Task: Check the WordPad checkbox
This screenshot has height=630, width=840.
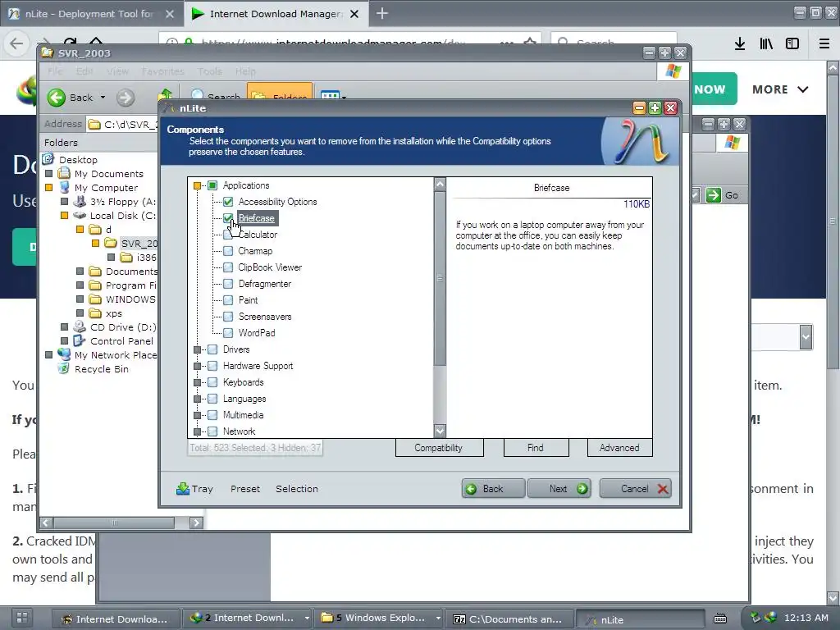Action: tap(228, 333)
